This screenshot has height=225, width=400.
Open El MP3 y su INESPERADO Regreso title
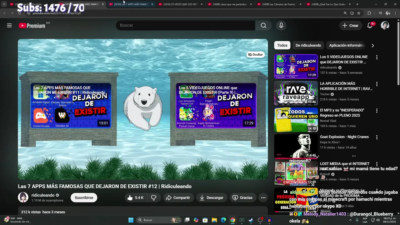[x=342, y=113]
